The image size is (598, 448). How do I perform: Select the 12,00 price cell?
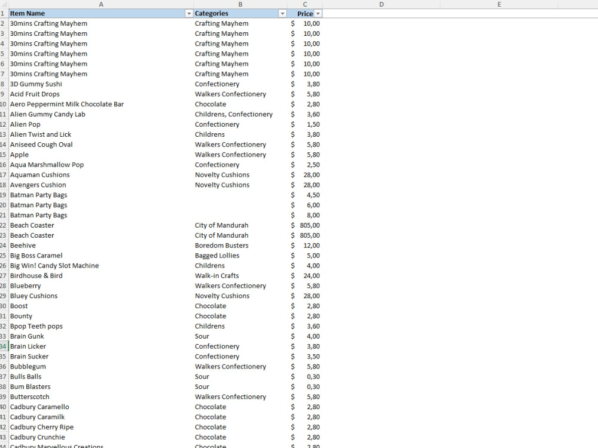tap(305, 246)
